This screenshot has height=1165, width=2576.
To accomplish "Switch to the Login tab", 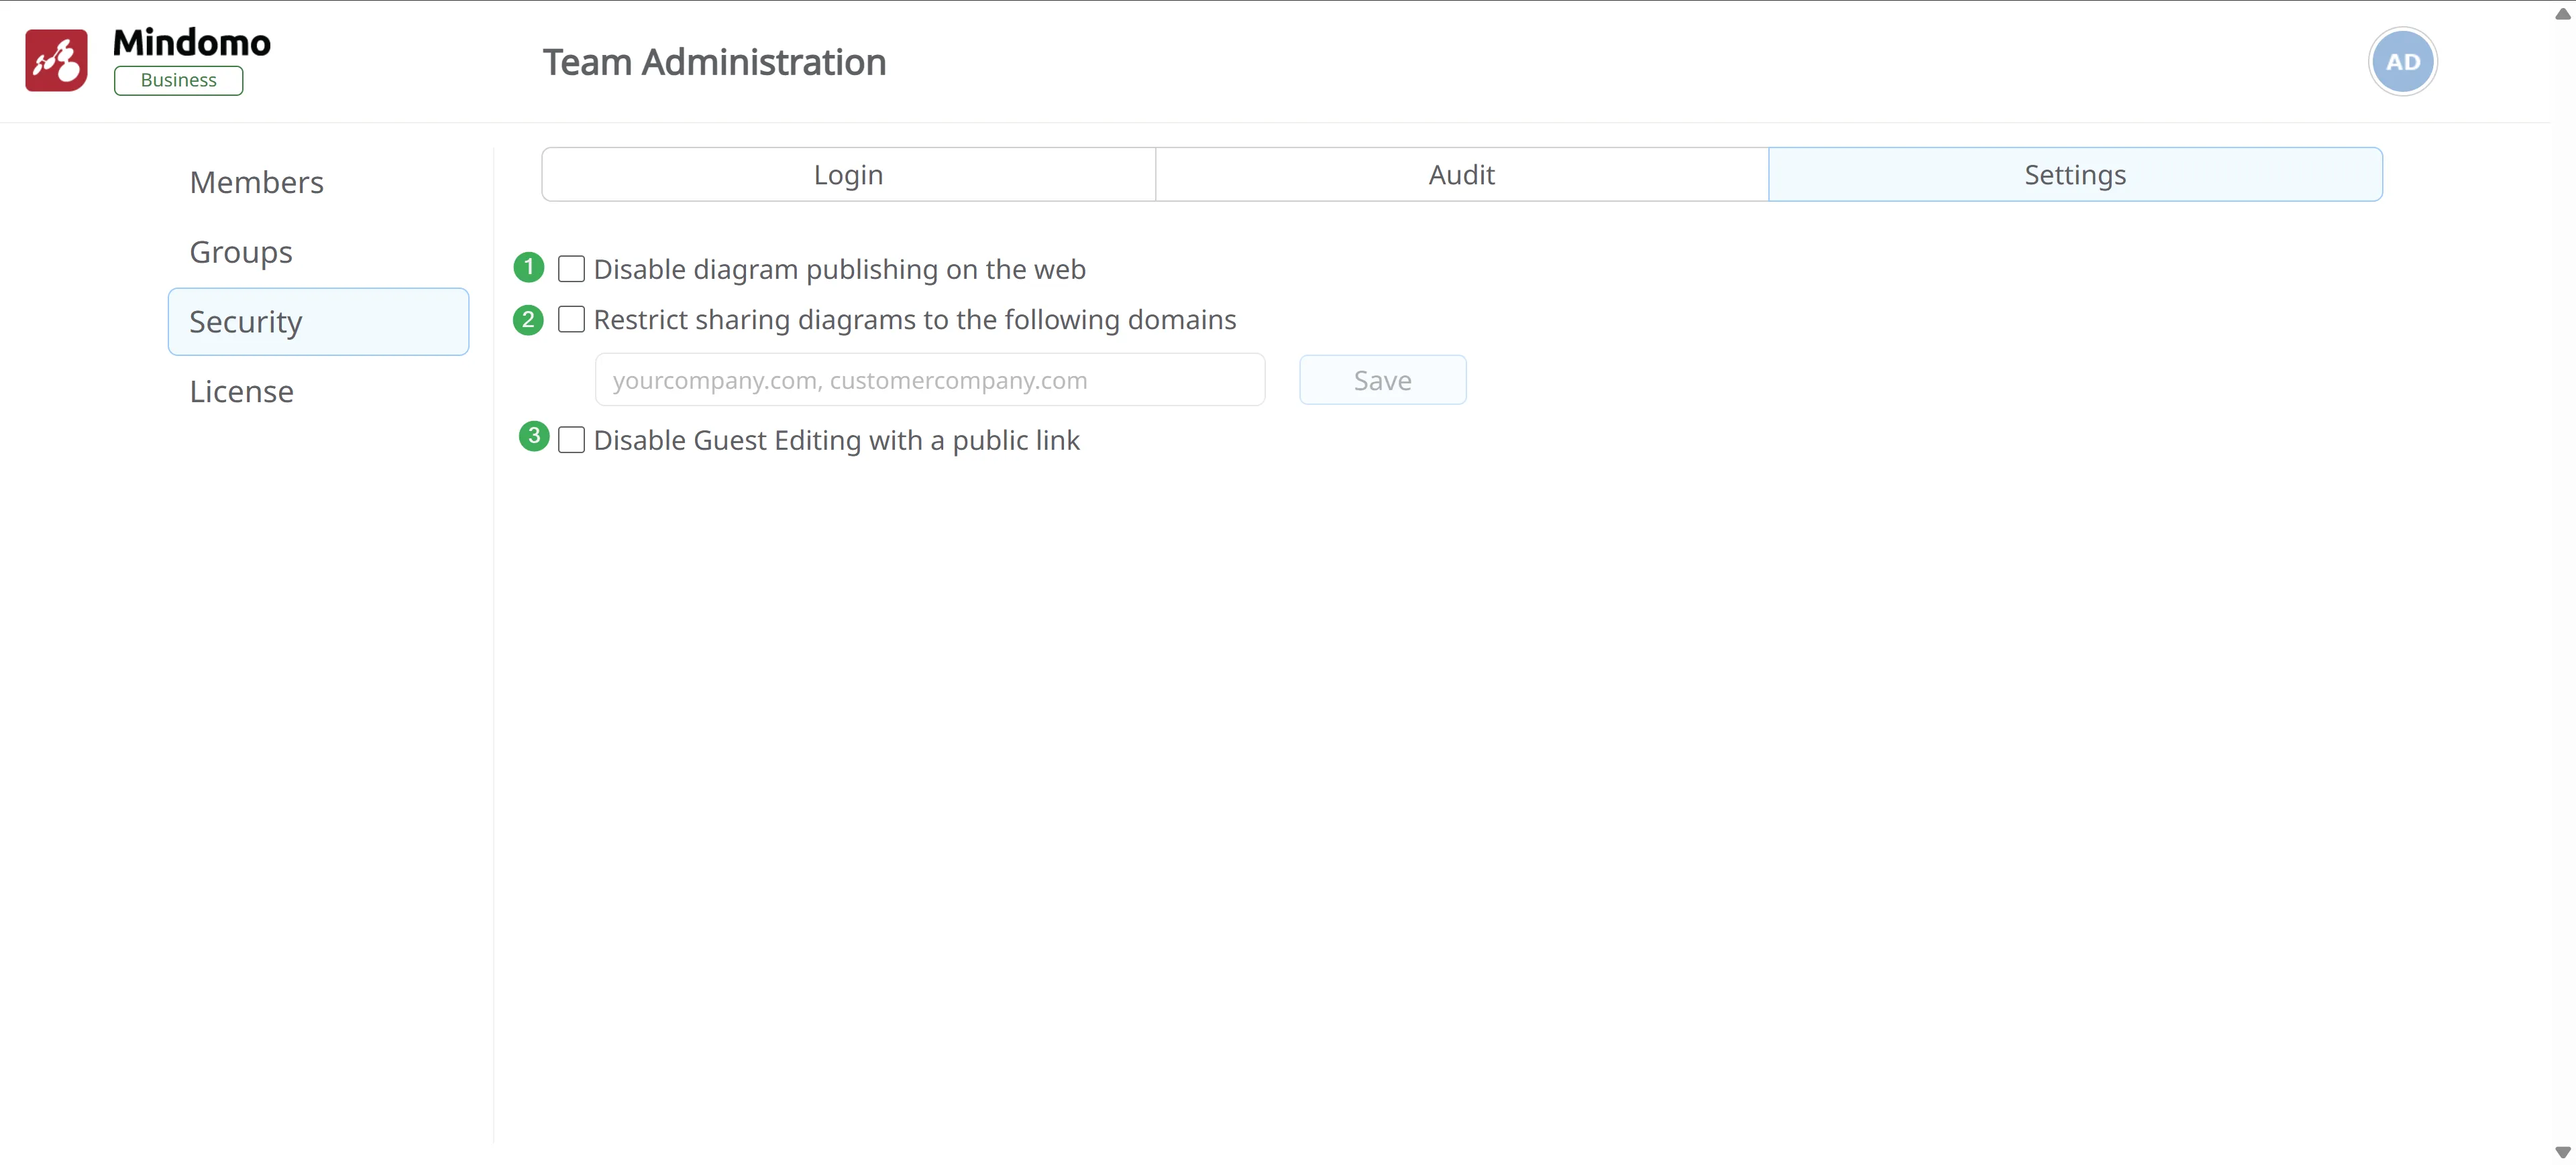I will 848,175.
